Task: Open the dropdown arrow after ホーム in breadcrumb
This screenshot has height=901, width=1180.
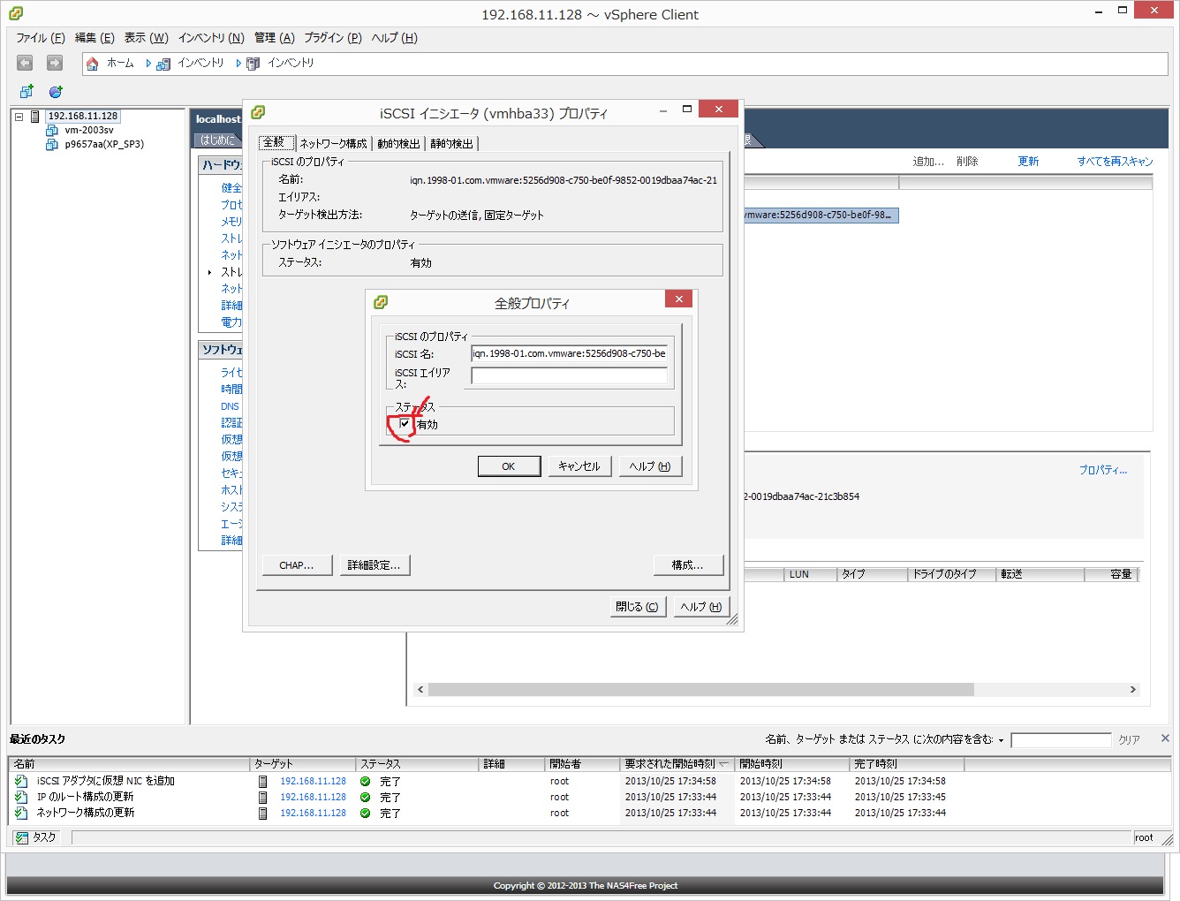Action: coord(148,64)
